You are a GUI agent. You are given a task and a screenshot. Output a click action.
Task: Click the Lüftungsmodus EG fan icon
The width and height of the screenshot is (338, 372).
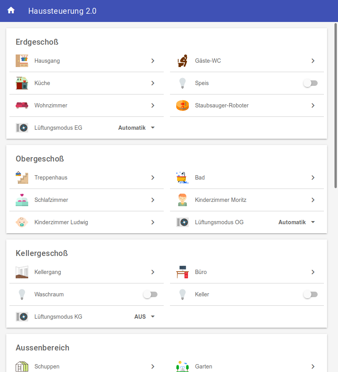(22, 128)
